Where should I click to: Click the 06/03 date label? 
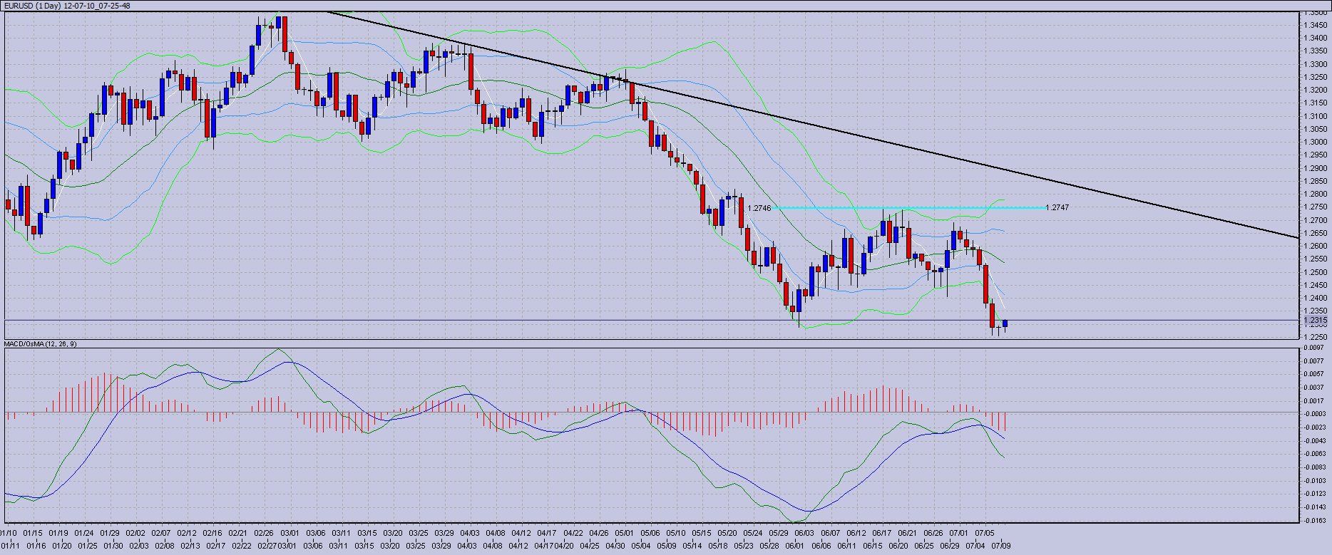[x=804, y=533]
